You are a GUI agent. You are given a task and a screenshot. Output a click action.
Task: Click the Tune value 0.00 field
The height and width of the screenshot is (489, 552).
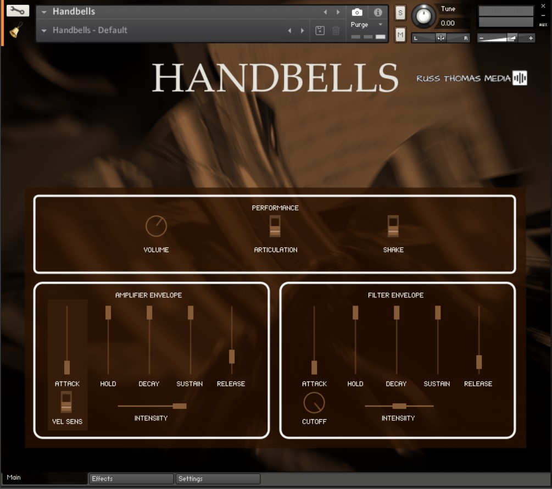click(454, 23)
